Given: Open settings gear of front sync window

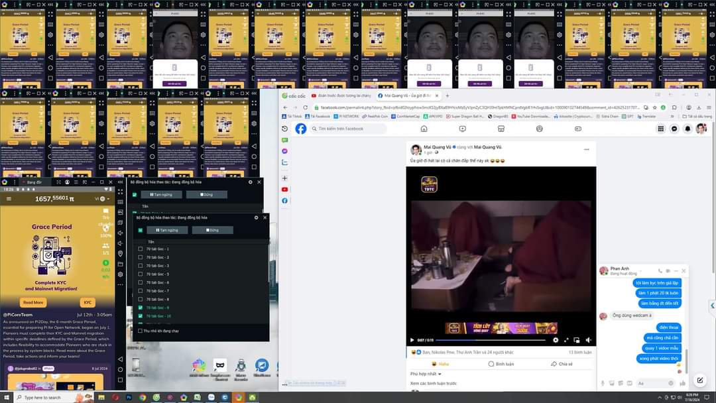Looking at the screenshot, I should coord(256,217).
